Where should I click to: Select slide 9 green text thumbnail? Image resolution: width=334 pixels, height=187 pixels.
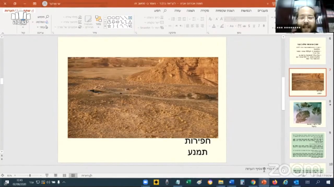[x=307, y=145]
